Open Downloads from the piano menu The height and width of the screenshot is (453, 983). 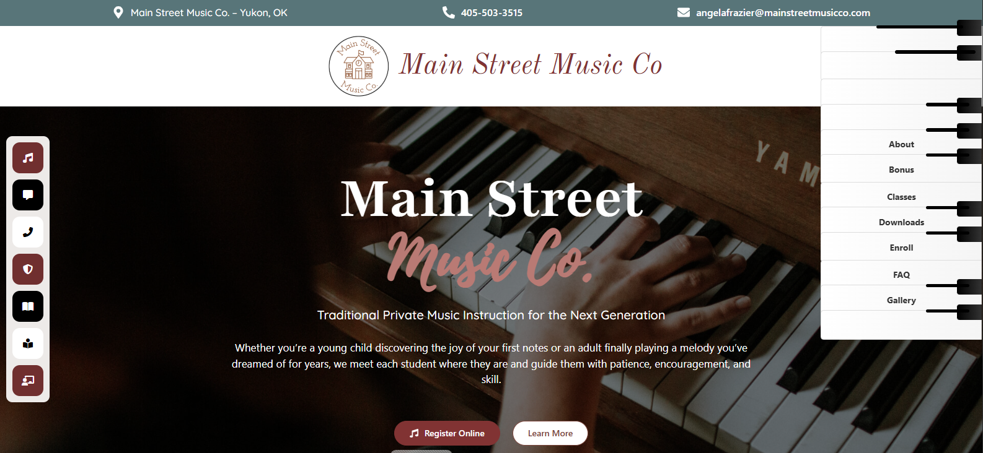click(901, 222)
